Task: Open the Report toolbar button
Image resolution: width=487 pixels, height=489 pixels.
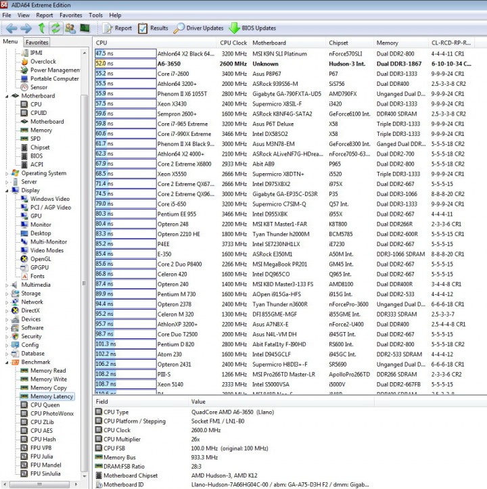Action: coord(117,28)
